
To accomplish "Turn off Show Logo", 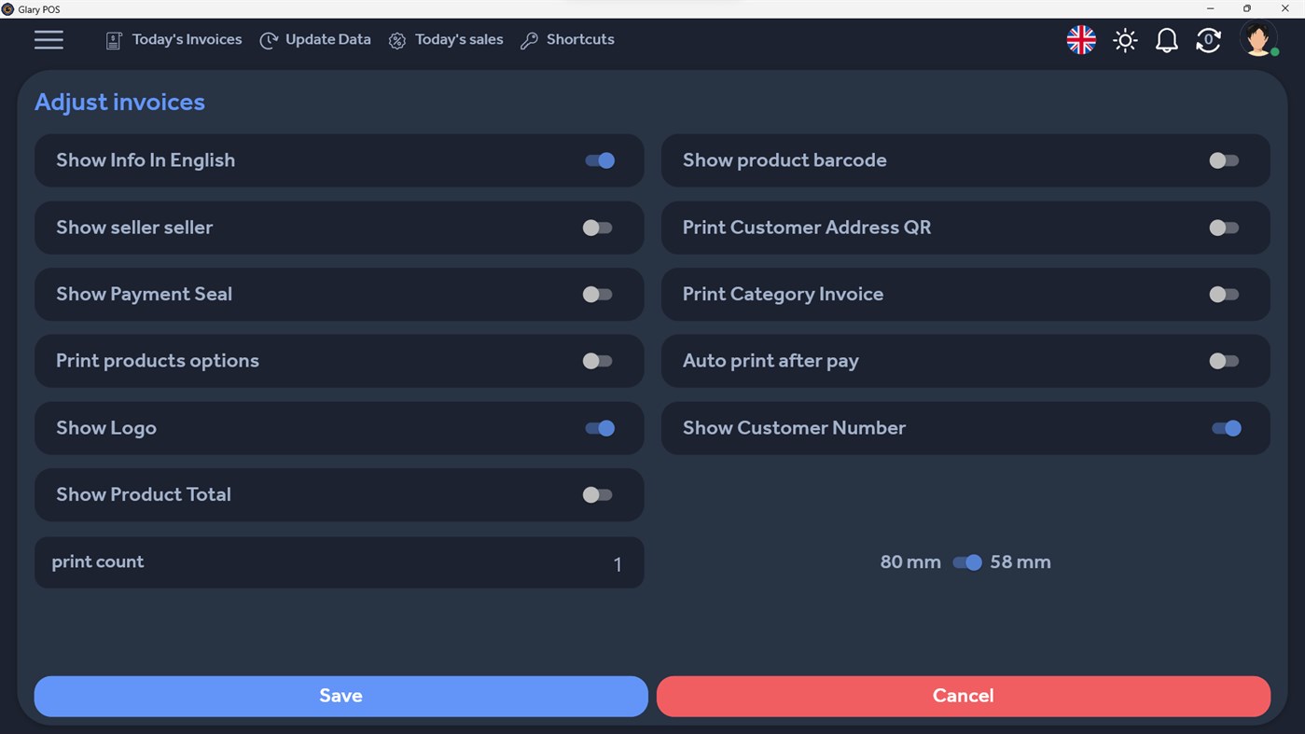I will click(600, 428).
